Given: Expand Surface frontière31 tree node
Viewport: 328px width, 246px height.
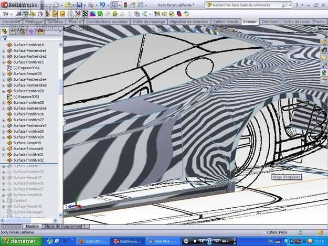Looking at the screenshot, I should (4, 154).
